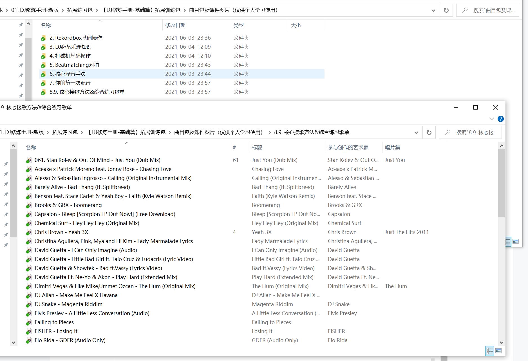
Task: Select David Guetta & Showtek - Bad ft.Vassy file
Action: click(x=98, y=268)
